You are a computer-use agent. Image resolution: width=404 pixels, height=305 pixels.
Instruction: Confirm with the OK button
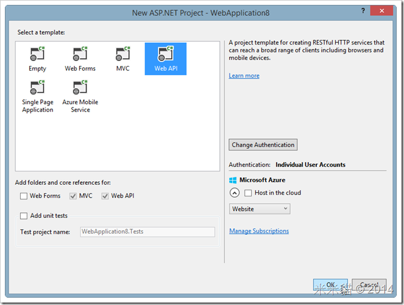coord(330,285)
